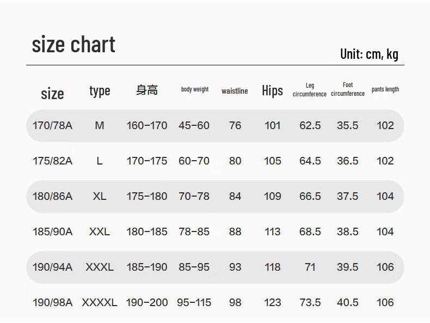Click the 190-200 height range cell
The image size is (430, 323).
coord(147,303)
